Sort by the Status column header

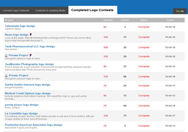click(144, 20)
